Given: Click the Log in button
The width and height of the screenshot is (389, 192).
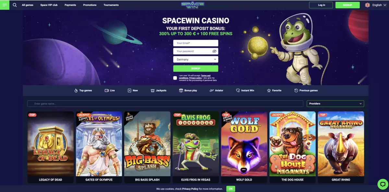Looking at the screenshot, I should pos(322,5).
